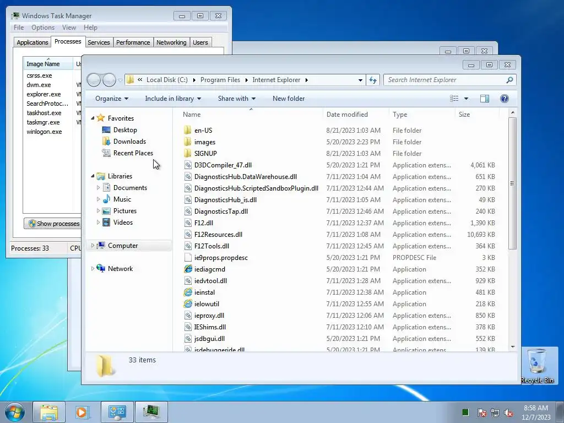Open the Windows Start button
Image resolution: width=564 pixels, height=423 pixels.
(15, 412)
